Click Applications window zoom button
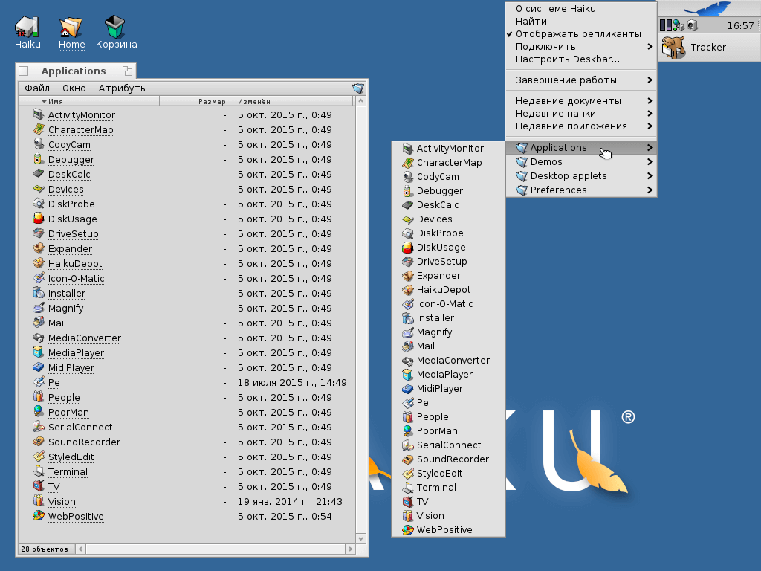The image size is (761, 571). (x=127, y=71)
